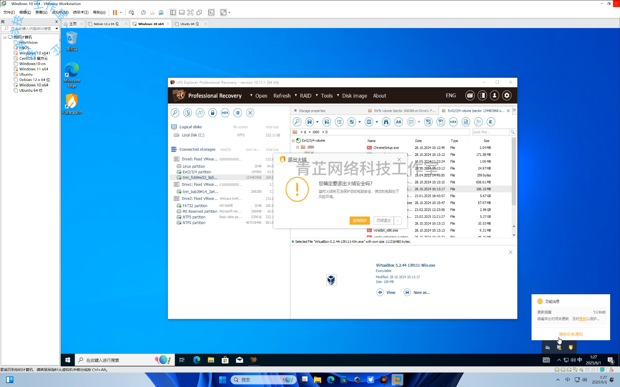Collapse my computer tree in VMware library

[x=5, y=37]
